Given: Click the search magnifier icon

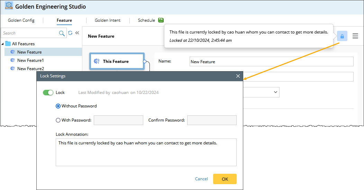Looking at the screenshot, I should coord(62,33).
